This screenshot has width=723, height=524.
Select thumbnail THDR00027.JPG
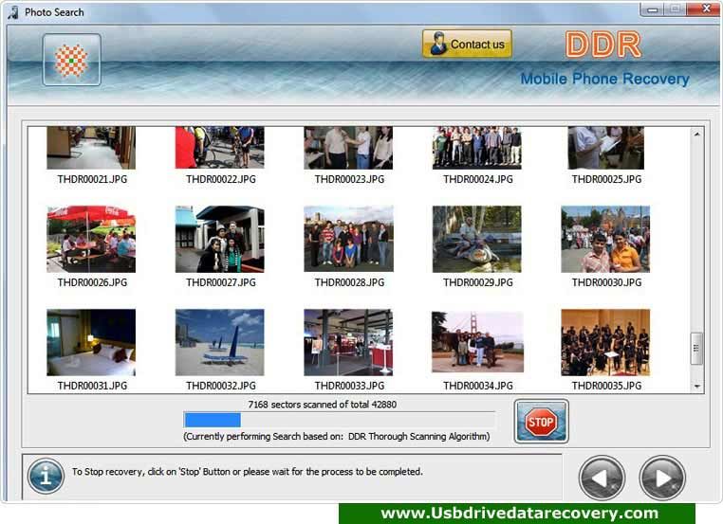pyautogui.click(x=220, y=239)
